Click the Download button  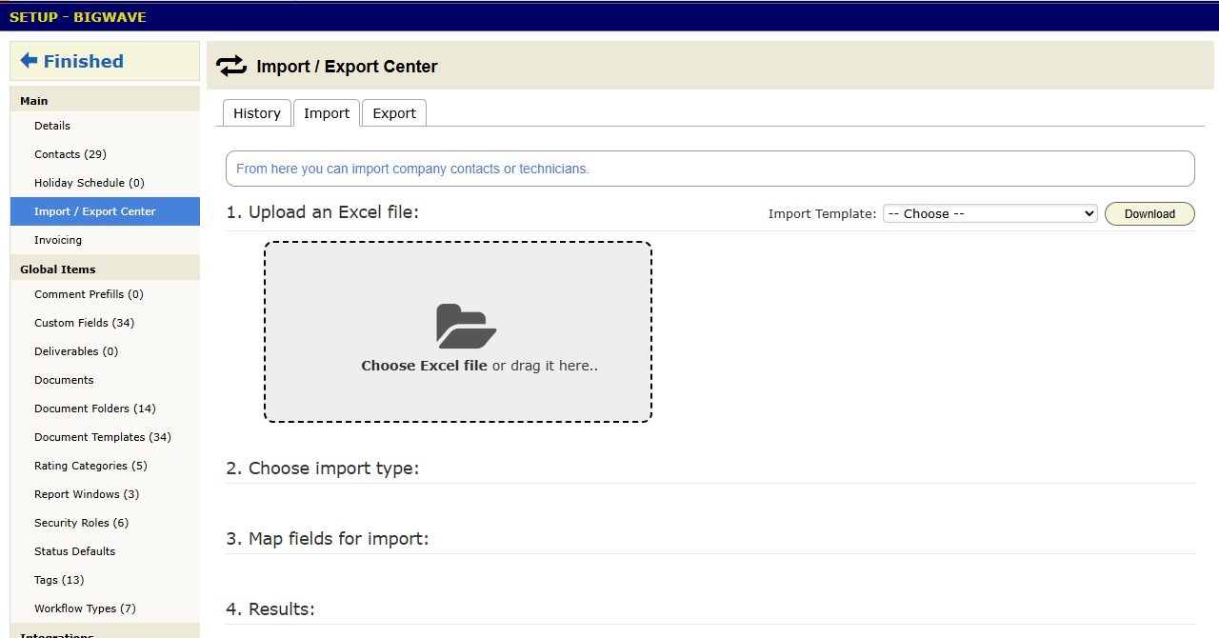pyautogui.click(x=1149, y=214)
